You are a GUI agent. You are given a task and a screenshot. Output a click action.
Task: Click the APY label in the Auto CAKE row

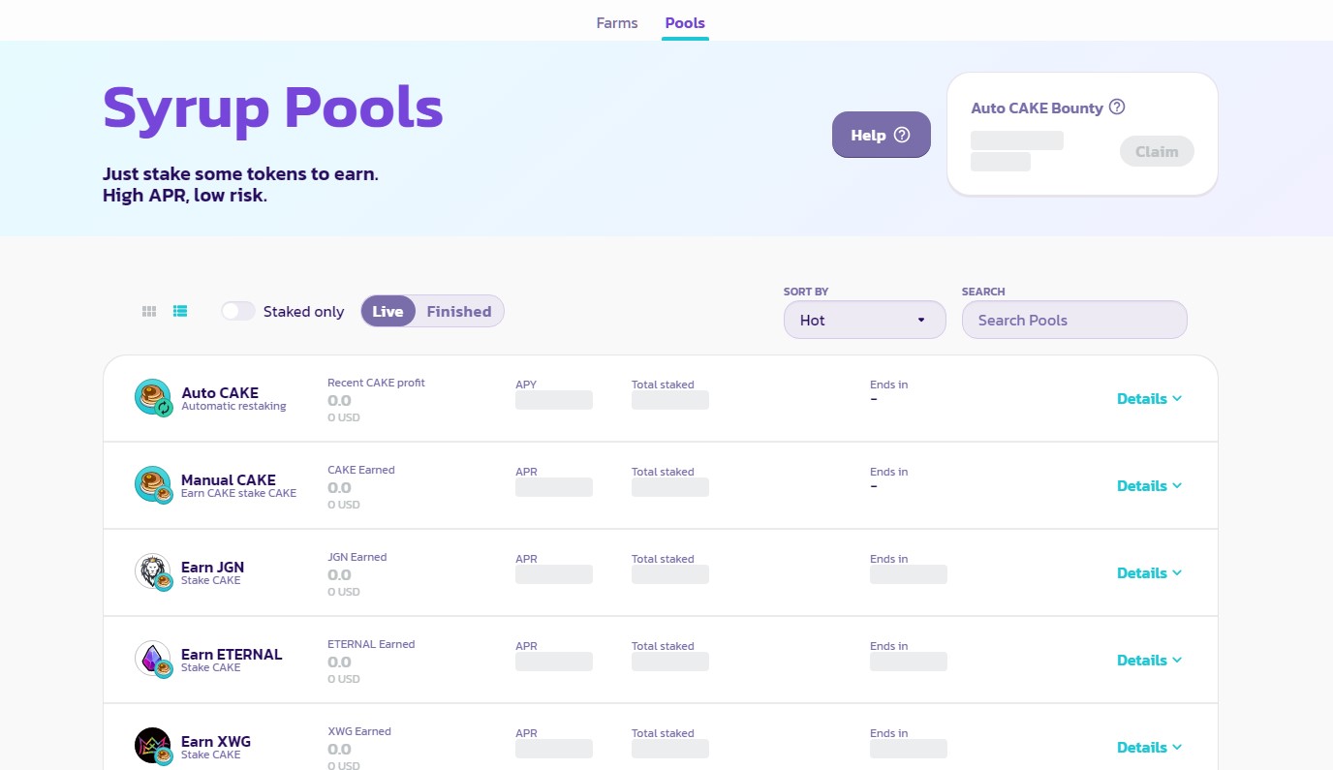tap(526, 385)
